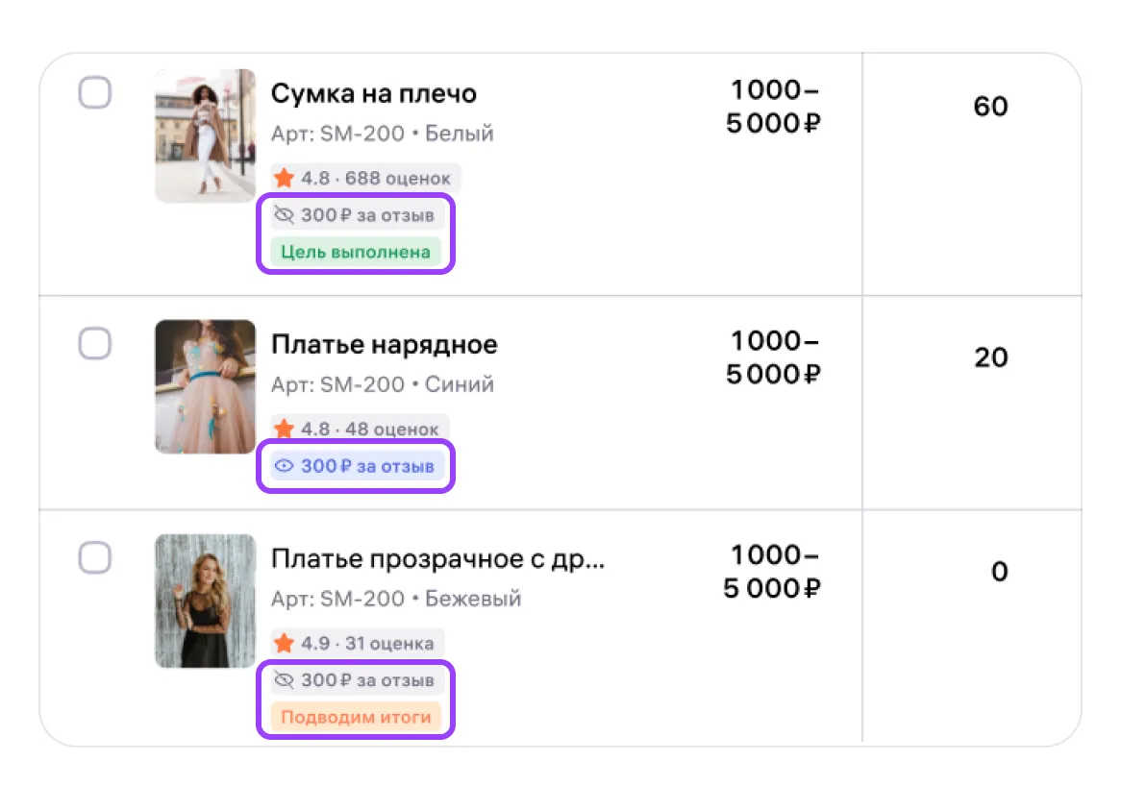Viewport: 1121px width, 786px height.
Task: Tick the Платье нарядное row checkbox
Action: (94, 343)
